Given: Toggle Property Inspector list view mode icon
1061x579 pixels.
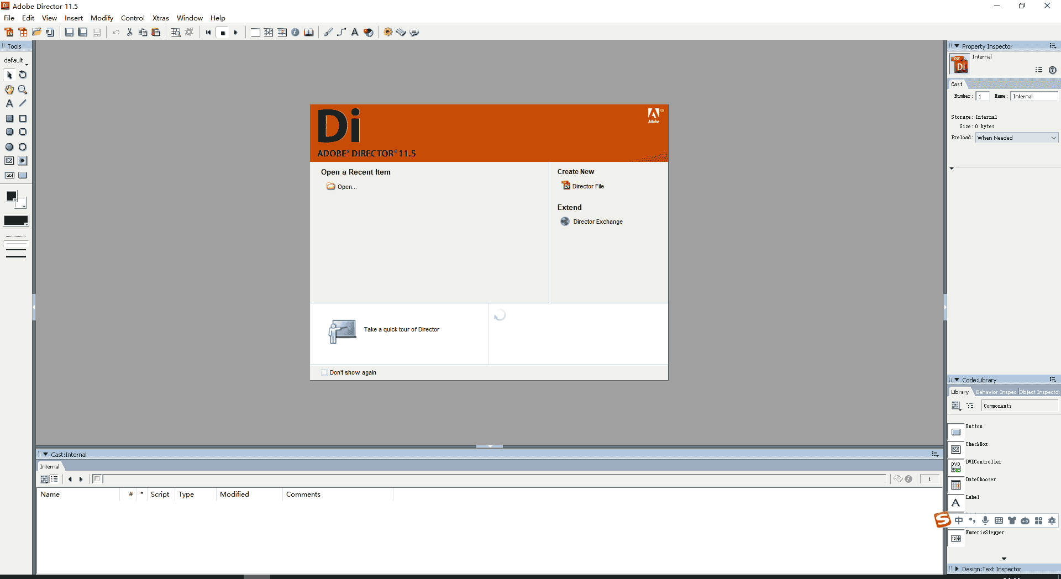Looking at the screenshot, I should [1039, 70].
